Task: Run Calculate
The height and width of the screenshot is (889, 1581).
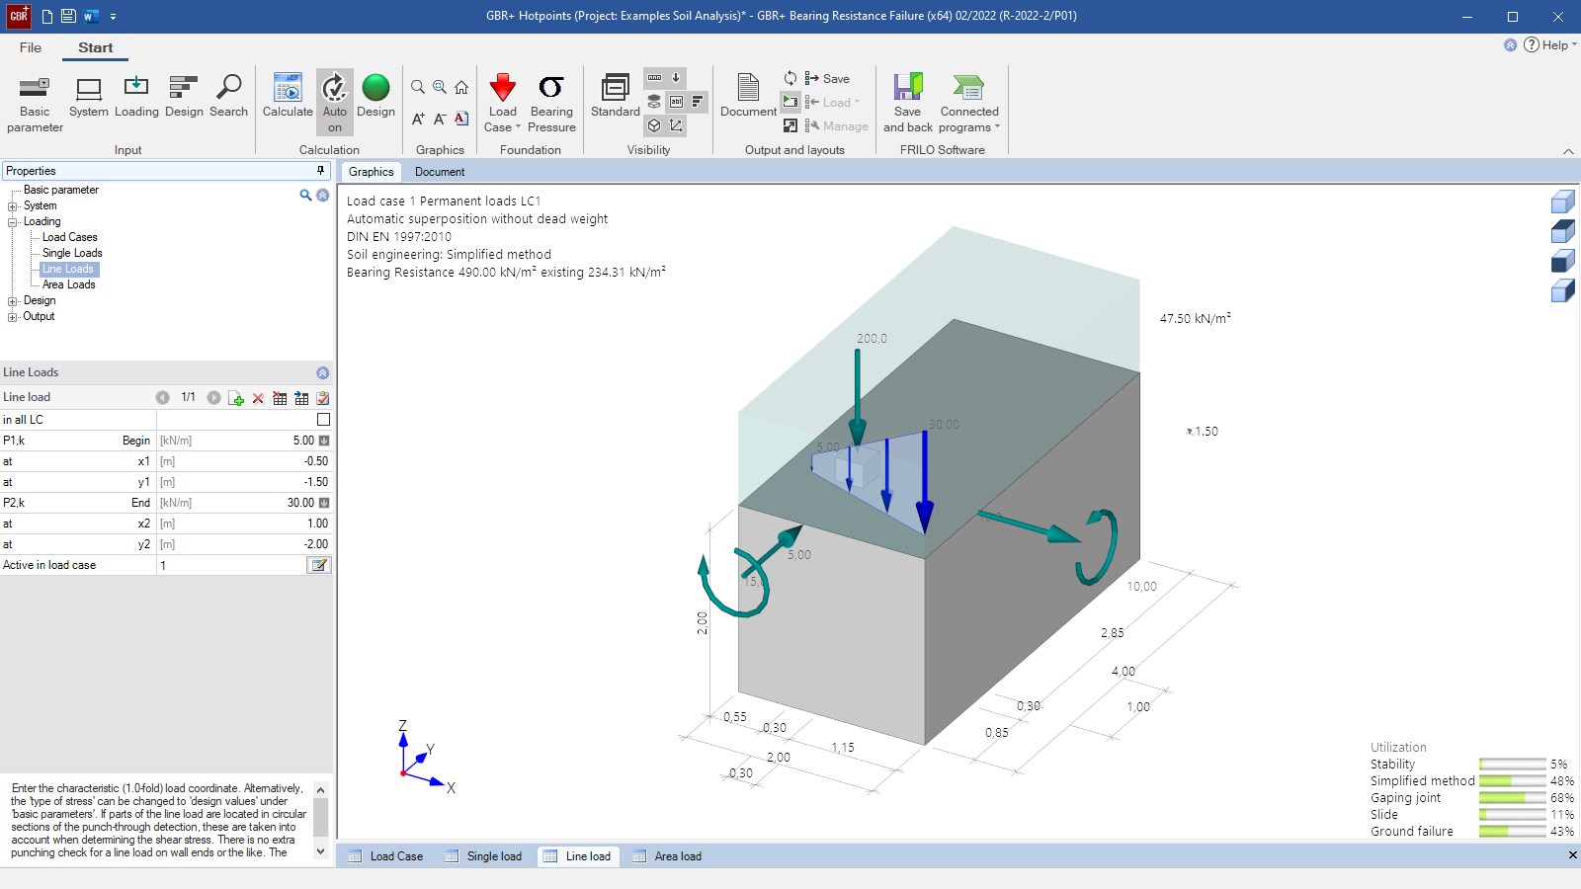Action: [288, 97]
